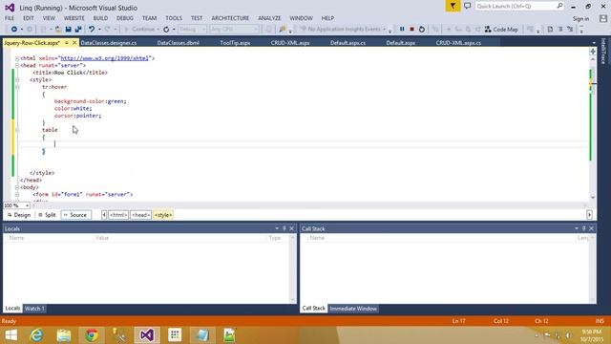This screenshot has height=344, width=611.
Task: Open the Debug configuration dropdown
Action: point(192,30)
